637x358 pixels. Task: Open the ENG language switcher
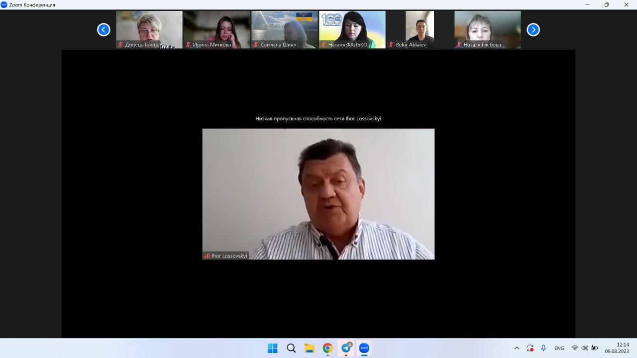(x=559, y=348)
